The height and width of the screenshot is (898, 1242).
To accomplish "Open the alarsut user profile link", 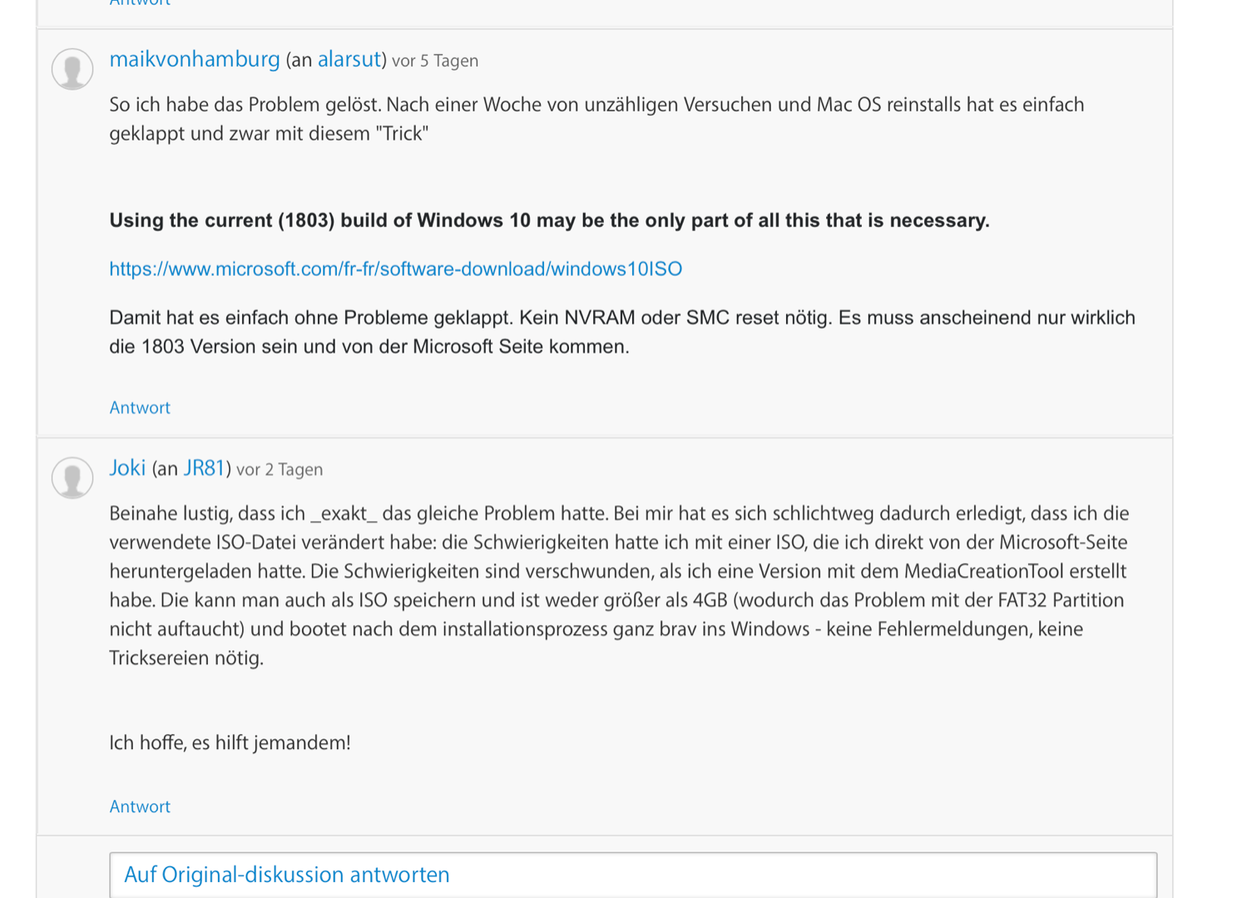I will [x=349, y=60].
